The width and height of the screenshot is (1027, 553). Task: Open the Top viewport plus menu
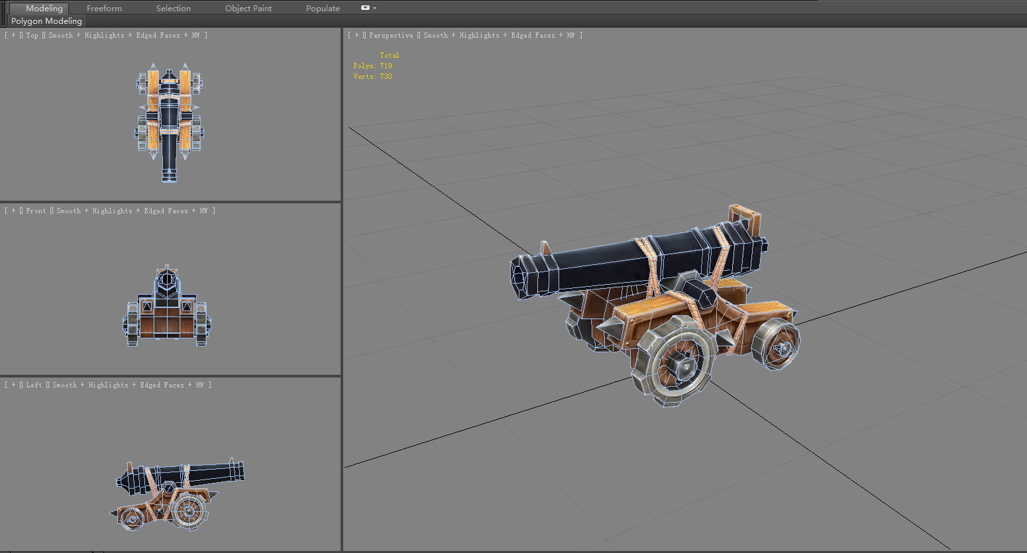coord(13,35)
